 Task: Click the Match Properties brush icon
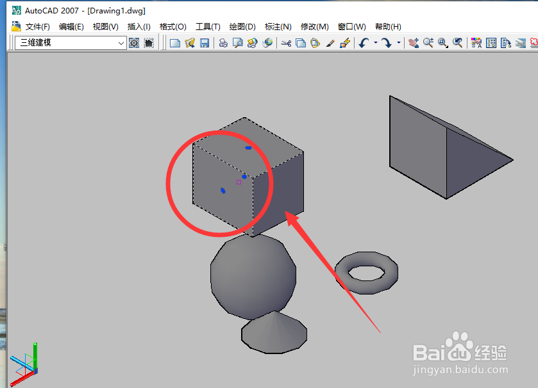[330, 43]
